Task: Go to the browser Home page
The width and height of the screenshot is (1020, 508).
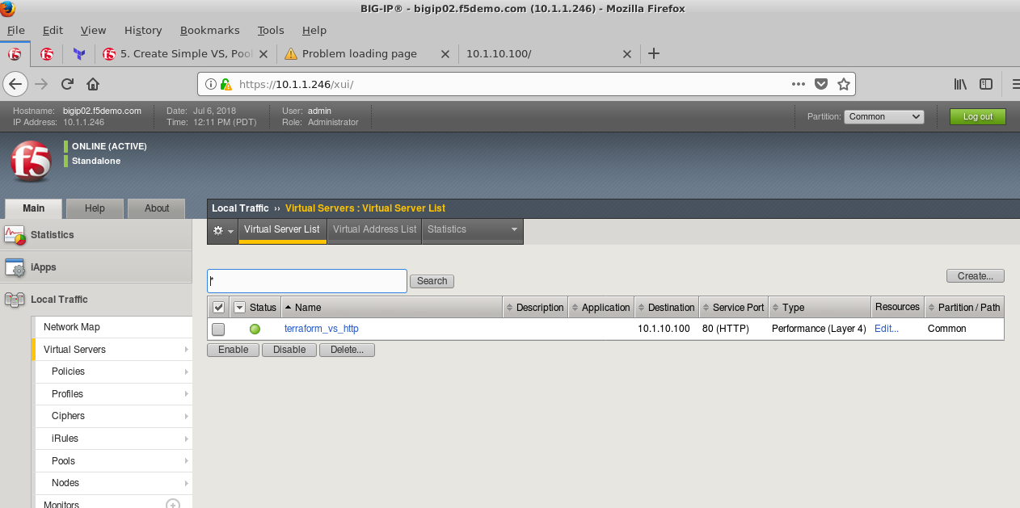Action: tap(93, 83)
